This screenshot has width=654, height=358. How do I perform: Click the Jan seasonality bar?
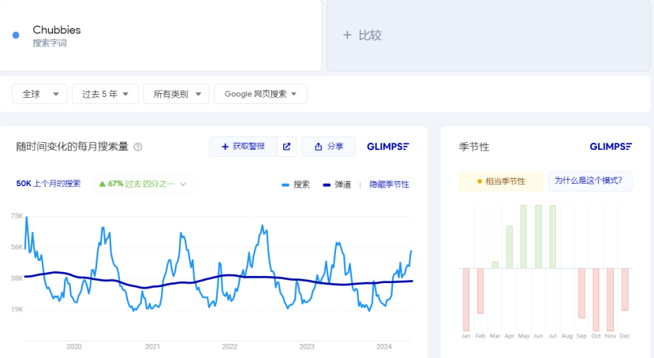pos(466,300)
